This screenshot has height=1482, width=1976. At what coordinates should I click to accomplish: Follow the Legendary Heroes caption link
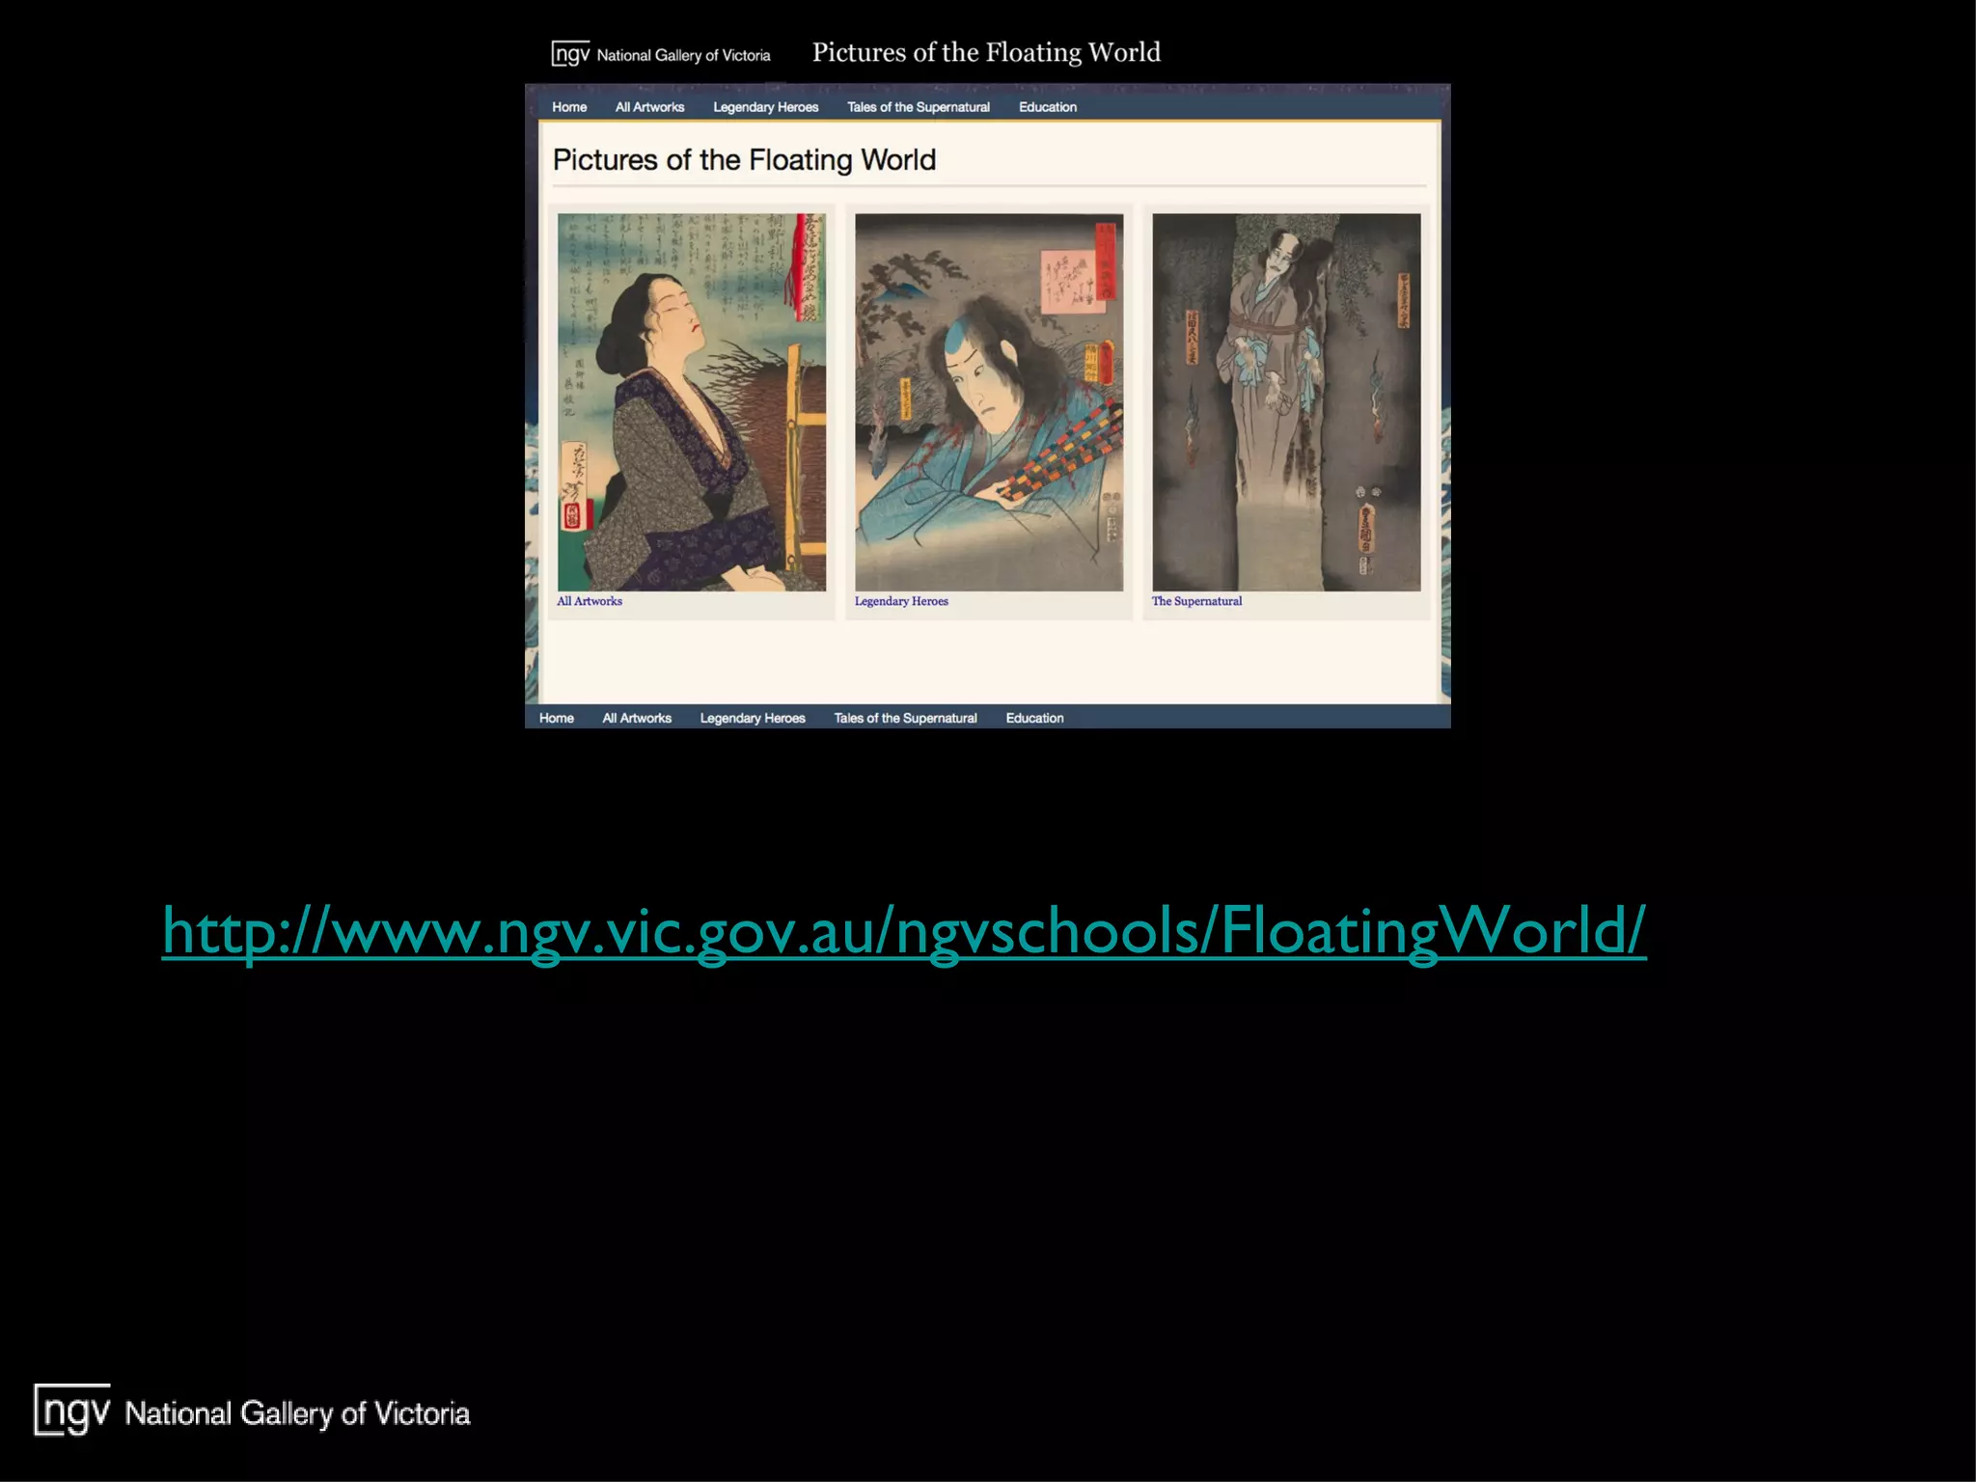tap(901, 601)
